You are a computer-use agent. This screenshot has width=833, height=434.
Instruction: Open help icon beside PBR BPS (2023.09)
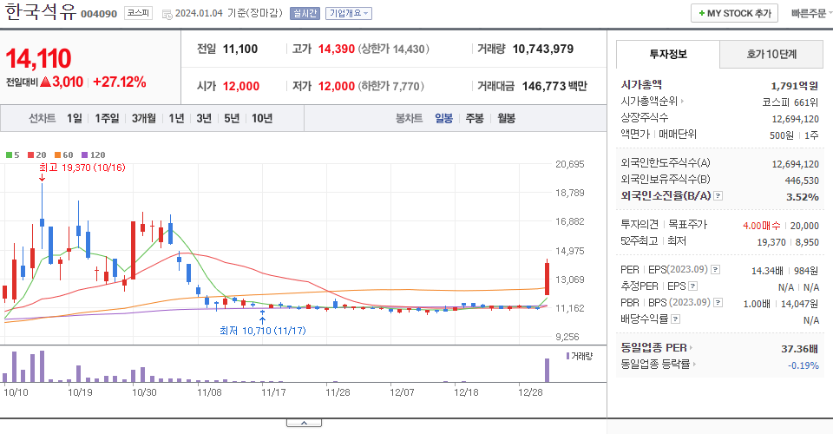tap(718, 303)
